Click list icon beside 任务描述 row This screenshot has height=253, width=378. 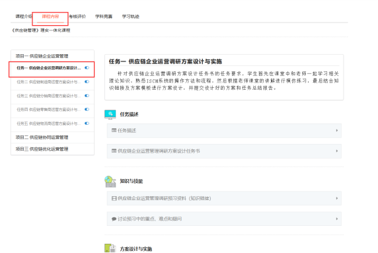coord(114,130)
